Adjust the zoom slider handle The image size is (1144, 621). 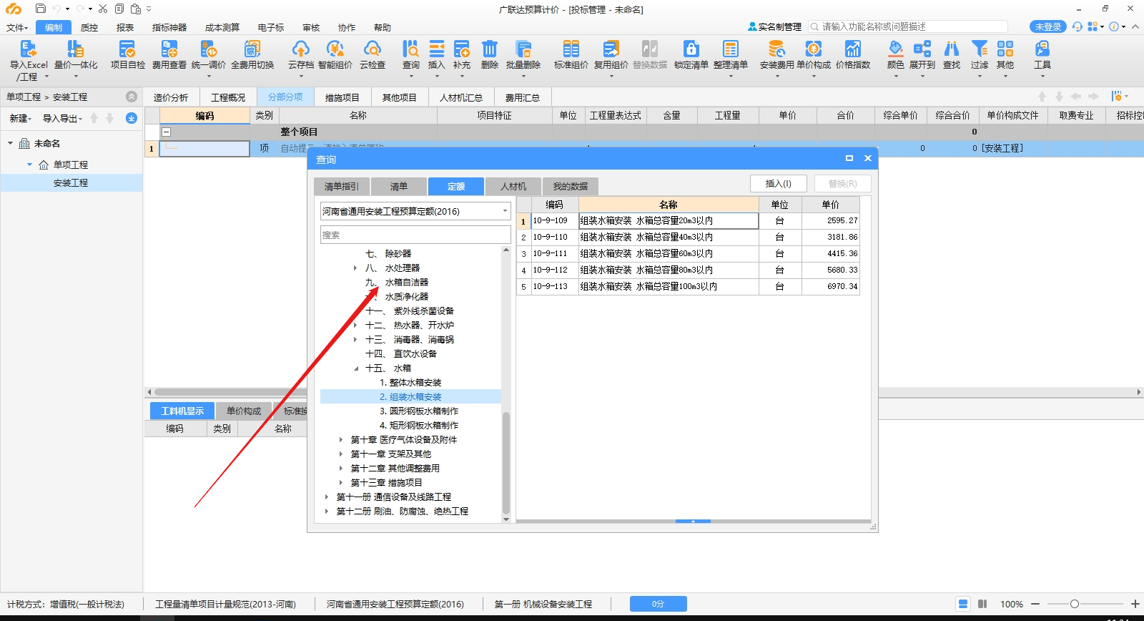click(1074, 604)
